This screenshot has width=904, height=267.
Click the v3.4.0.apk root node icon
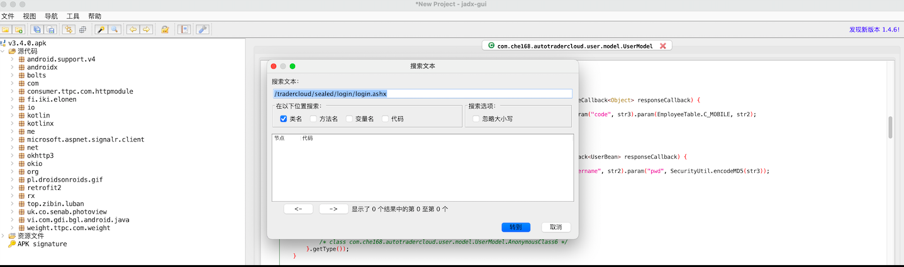(3, 43)
